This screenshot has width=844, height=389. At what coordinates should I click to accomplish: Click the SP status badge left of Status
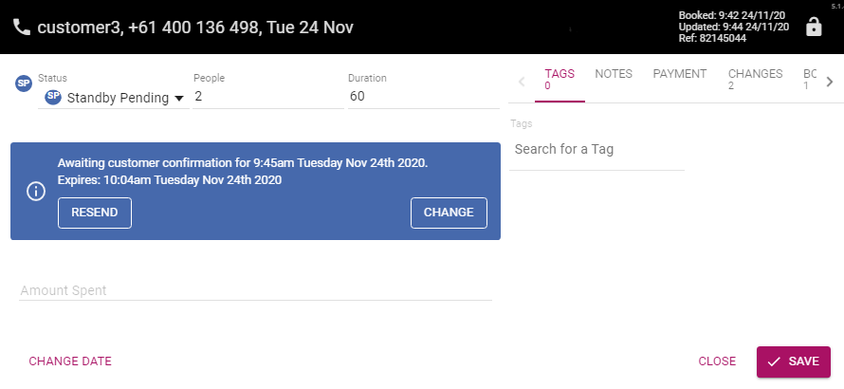[25, 83]
